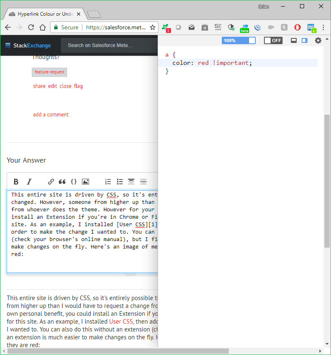Format selected text as a blockquote

click(62, 182)
